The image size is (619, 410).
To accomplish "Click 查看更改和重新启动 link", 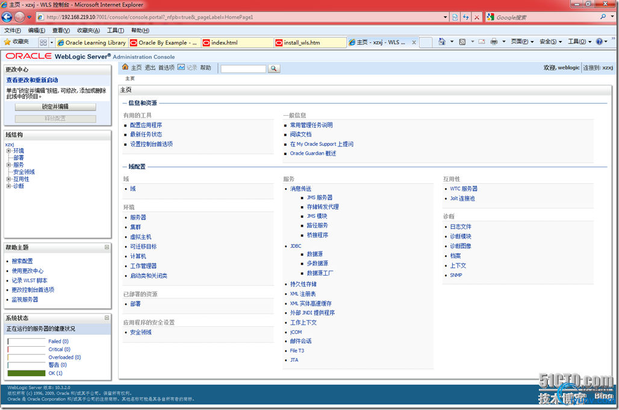I will coord(32,80).
